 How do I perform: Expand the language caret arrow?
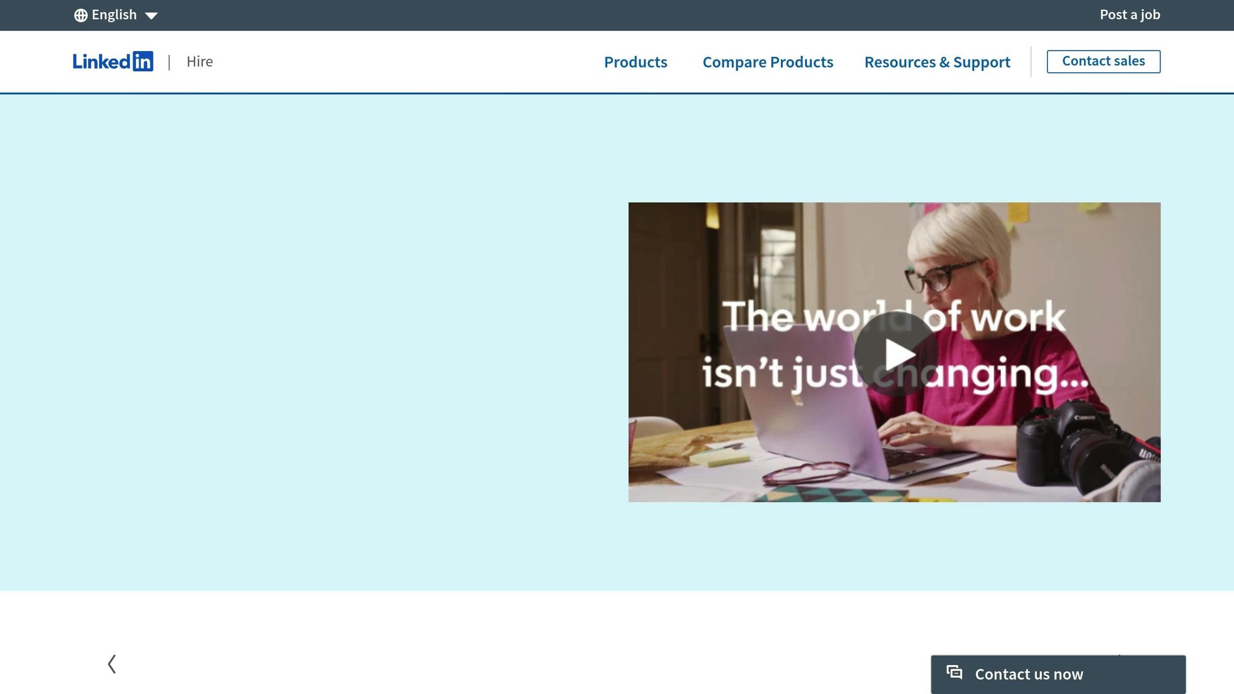click(151, 16)
